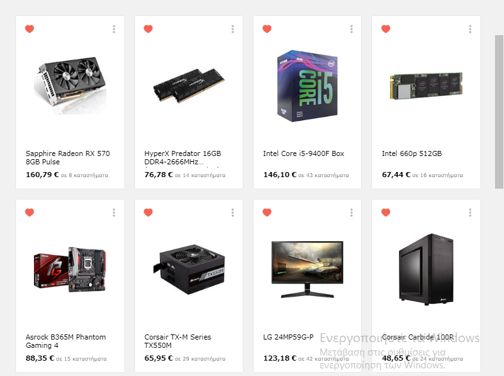Open three-dot menu for Sapphire Radeon RX 570
This screenshot has height=376, width=504.
114,29
